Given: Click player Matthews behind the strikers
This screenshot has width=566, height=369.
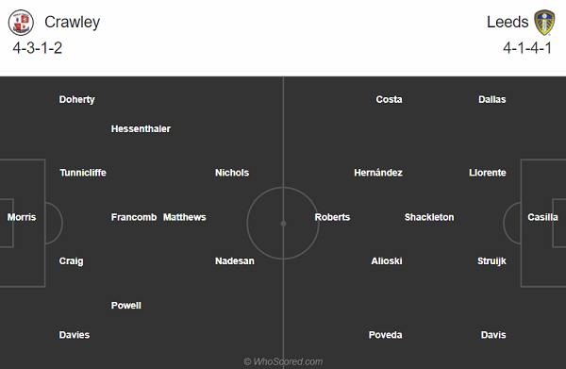Looking at the screenshot, I should click(185, 217).
